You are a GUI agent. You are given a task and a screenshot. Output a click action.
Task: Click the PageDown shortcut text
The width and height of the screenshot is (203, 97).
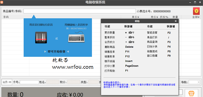(132, 66)
